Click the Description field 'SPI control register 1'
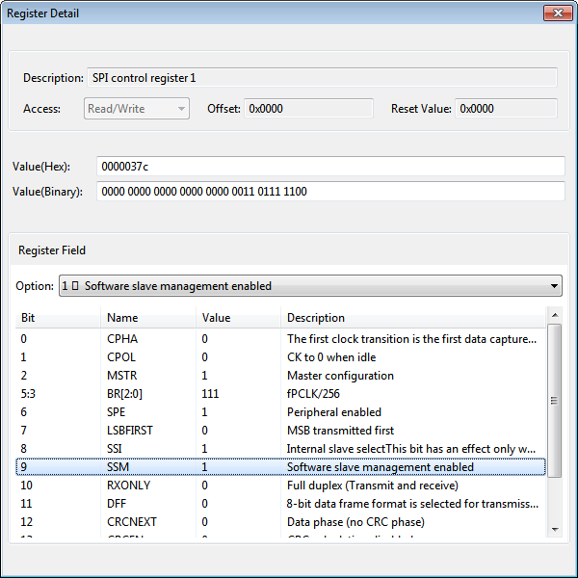The image size is (578, 578). (322, 78)
